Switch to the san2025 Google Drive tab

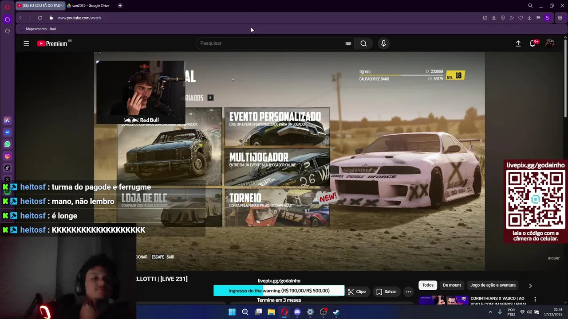88,5
